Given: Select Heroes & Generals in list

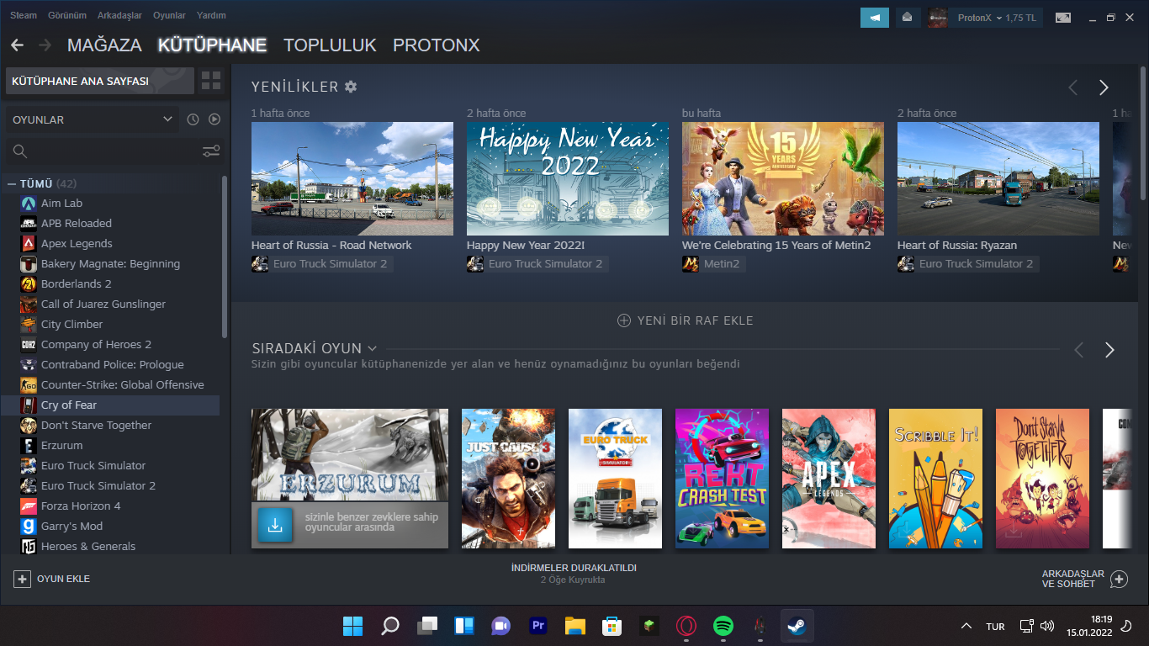Looking at the screenshot, I should coord(111,547).
